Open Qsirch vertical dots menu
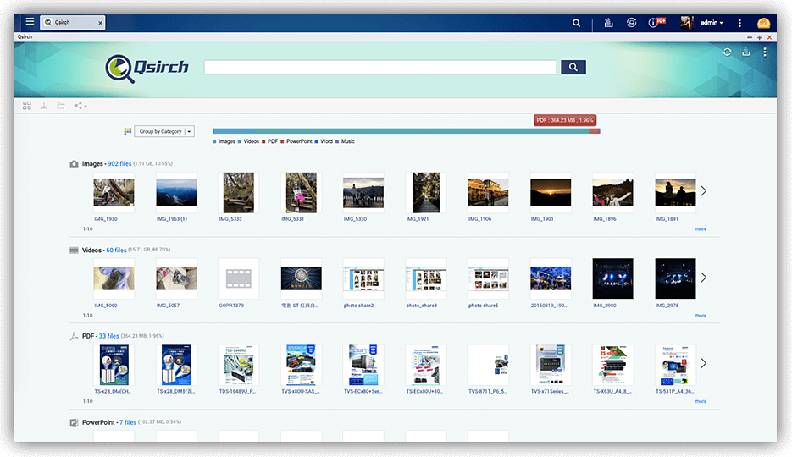Image resolution: width=792 pixels, height=457 pixels. (765, 52)
